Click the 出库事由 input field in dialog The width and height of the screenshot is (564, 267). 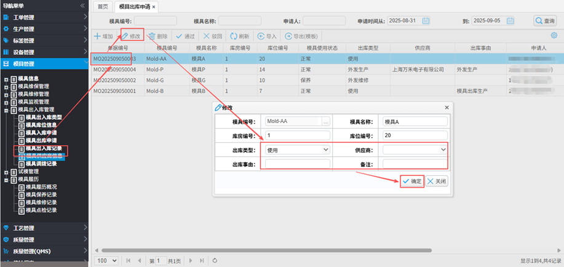coord(297,164)
